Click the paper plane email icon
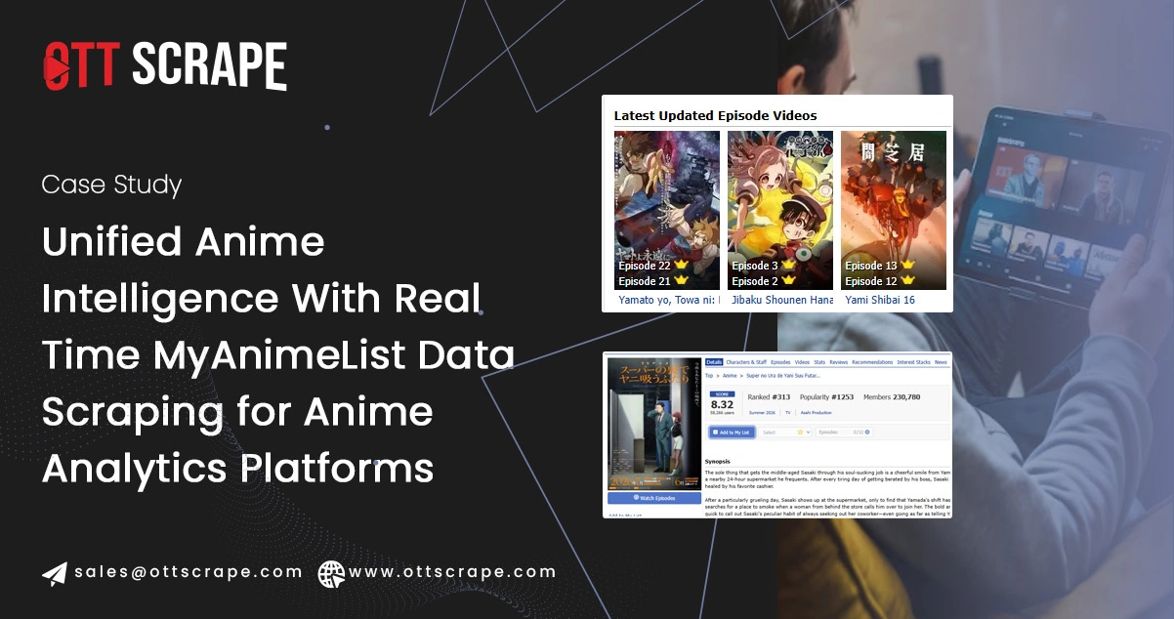 55,573
